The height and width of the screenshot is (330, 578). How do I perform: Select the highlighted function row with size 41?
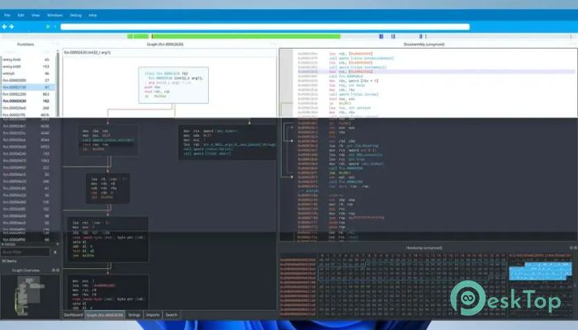coord(28,87)
